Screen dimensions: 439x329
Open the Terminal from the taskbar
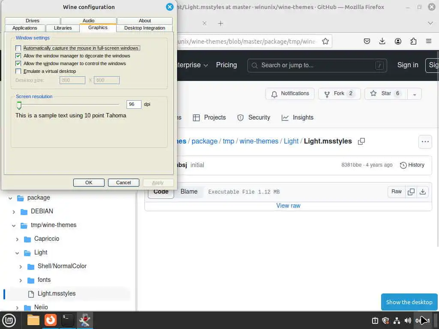[x=67, y=320]
